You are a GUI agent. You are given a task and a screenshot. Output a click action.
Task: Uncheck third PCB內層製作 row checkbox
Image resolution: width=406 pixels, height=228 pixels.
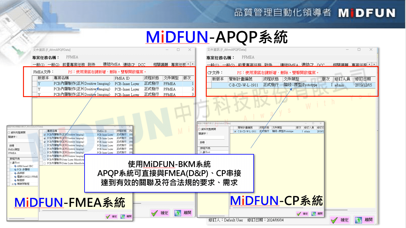point(45,142)
